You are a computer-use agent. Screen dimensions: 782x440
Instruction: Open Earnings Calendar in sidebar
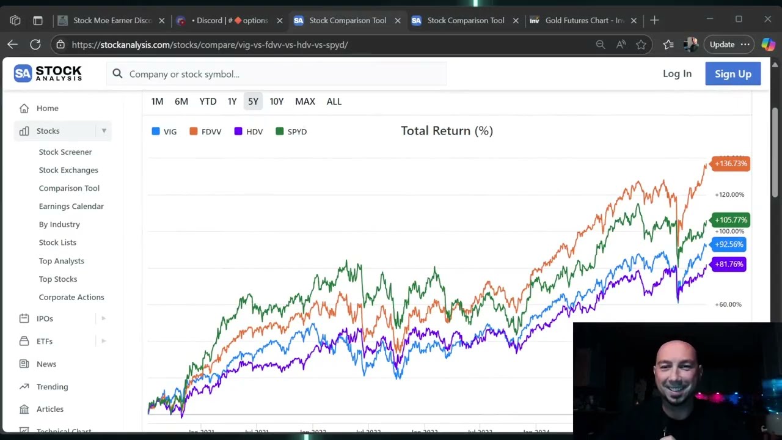coord(71,207)
